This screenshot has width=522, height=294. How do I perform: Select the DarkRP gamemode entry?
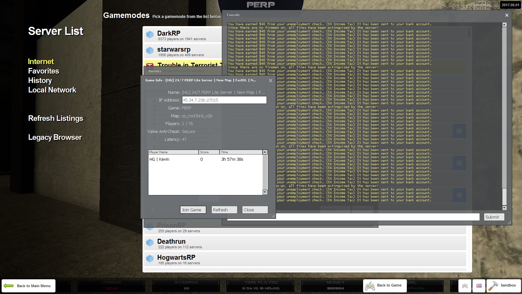pyautogui.click(x=183, y=35)
